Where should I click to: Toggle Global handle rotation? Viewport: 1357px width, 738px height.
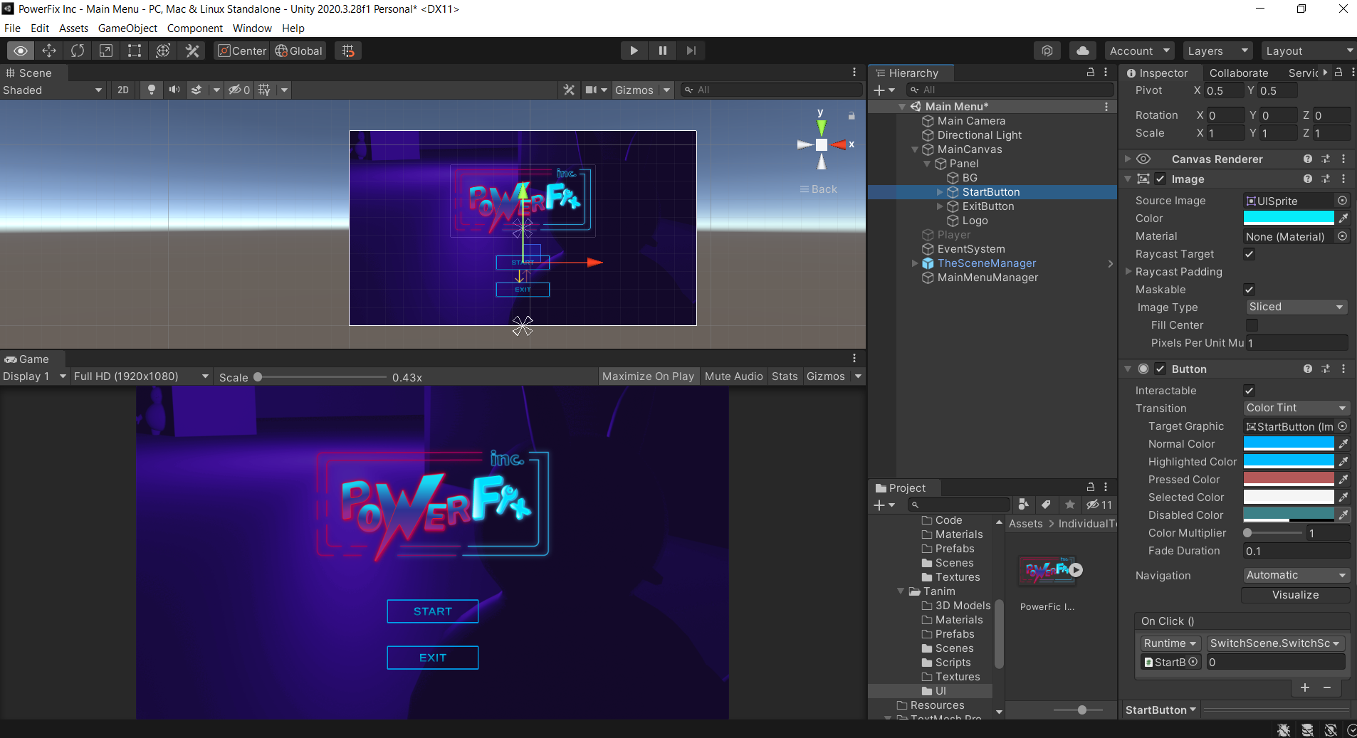(299, 51)
